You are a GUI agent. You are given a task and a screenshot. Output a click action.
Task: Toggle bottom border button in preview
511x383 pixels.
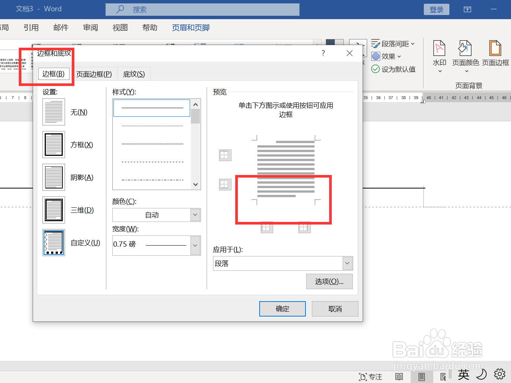click(225, 184)
